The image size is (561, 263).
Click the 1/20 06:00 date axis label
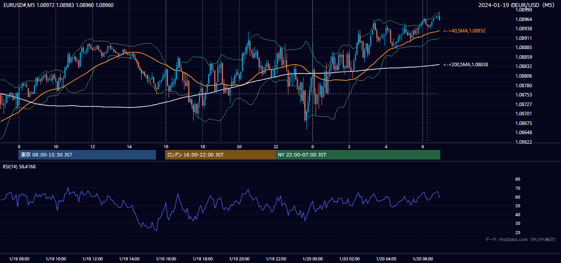pyautogui.click(x=422, y=259)
